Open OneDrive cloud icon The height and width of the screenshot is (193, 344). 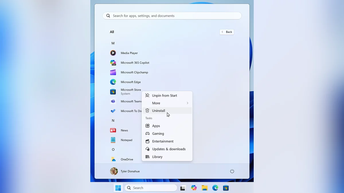tap(113, 159)
